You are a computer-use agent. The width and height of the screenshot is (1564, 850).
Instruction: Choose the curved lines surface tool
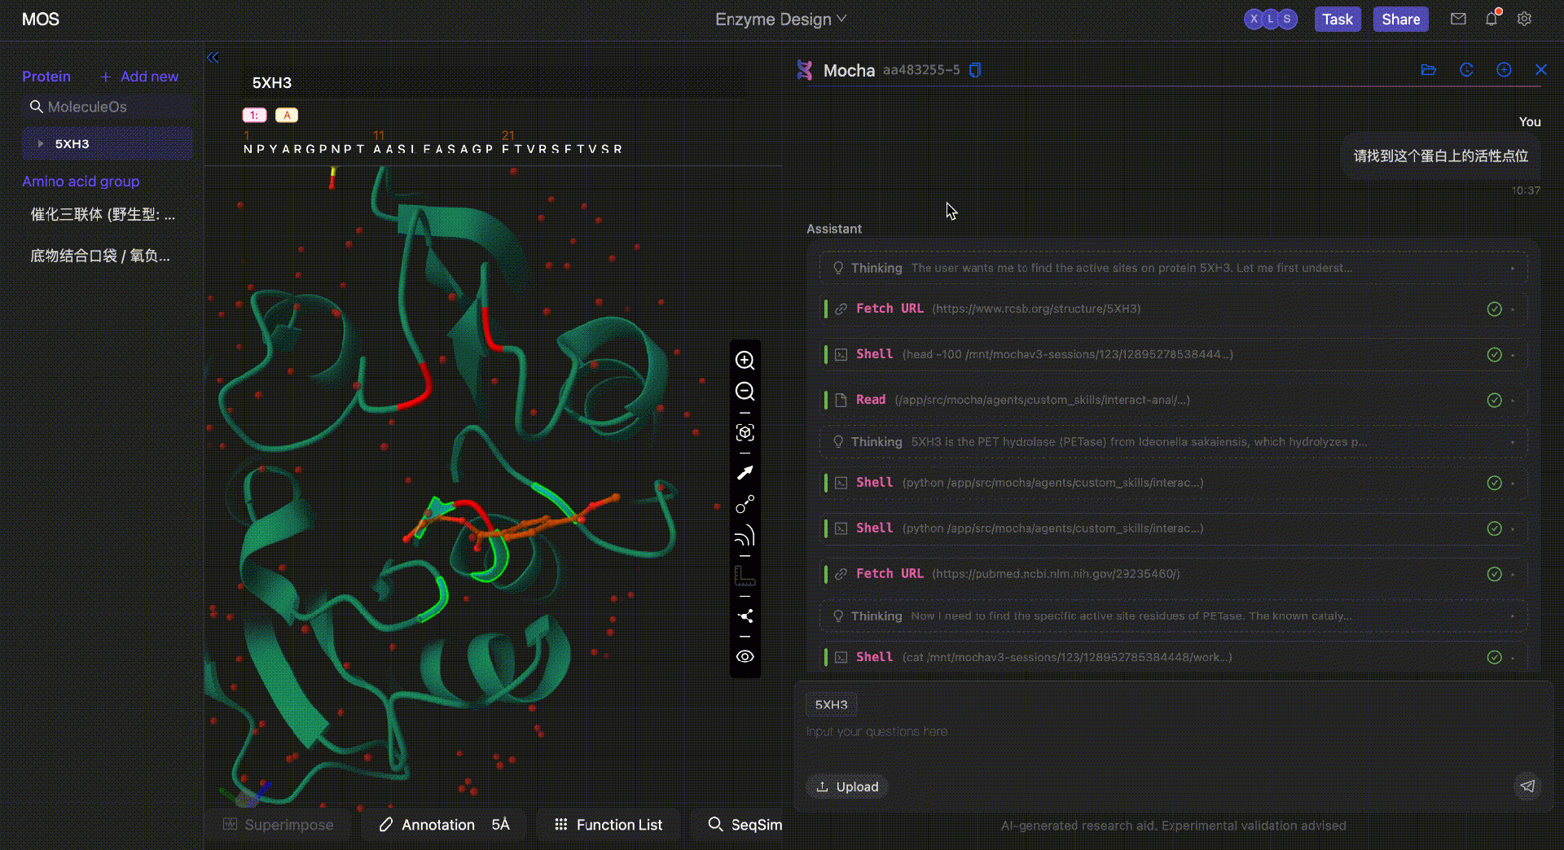745,536
